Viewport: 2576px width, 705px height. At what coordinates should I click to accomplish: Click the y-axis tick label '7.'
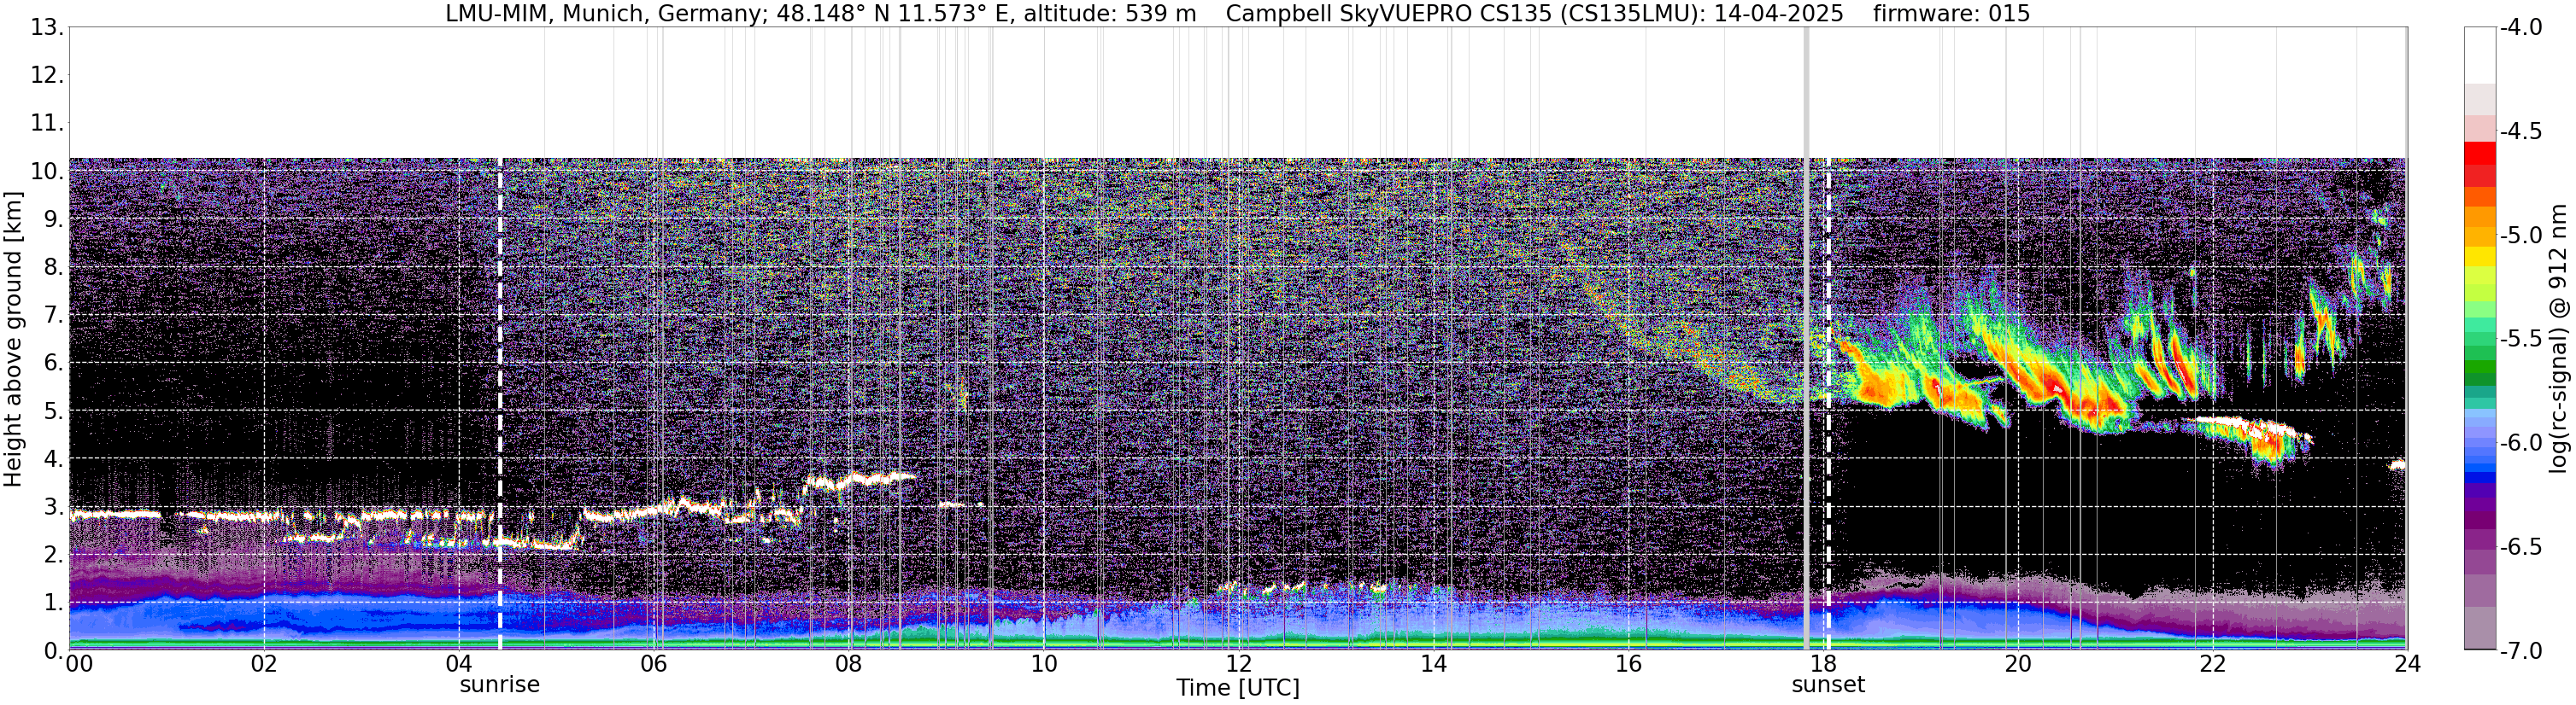[54, 316]
